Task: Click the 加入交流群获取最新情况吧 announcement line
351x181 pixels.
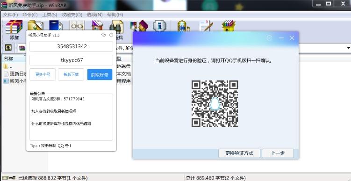Action: tap(54, 111)
